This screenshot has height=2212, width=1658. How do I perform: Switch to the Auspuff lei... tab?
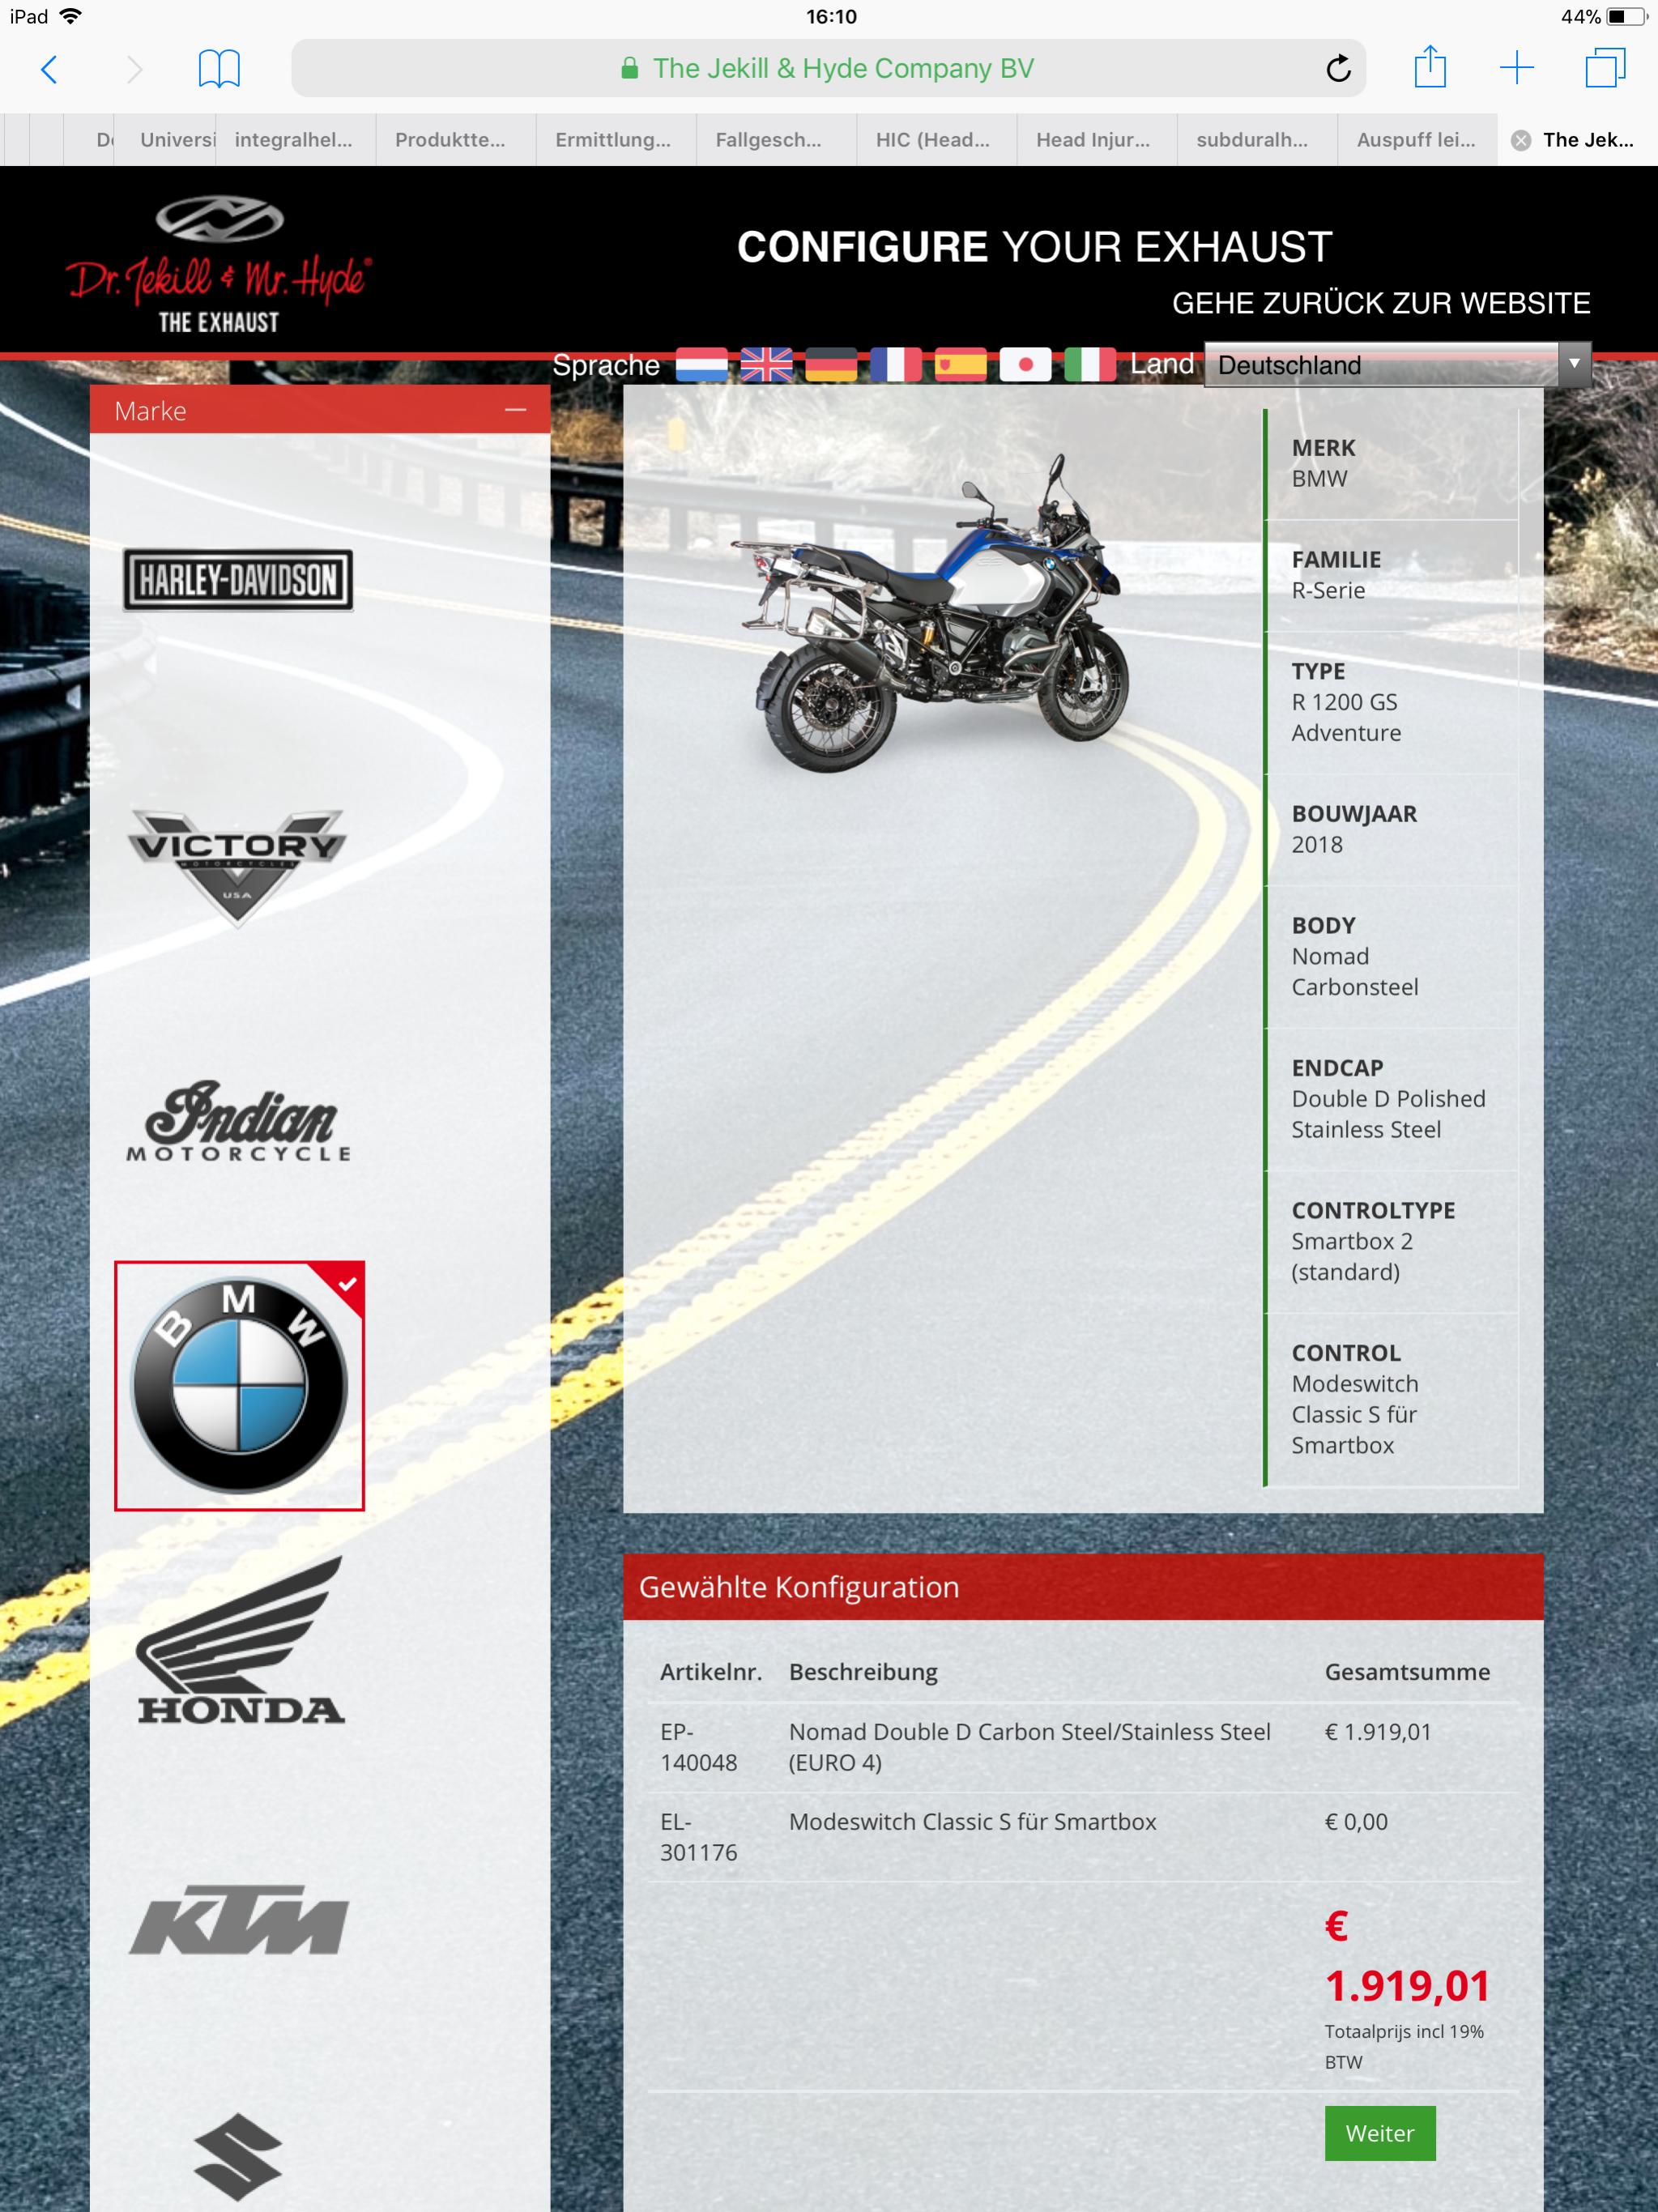pyautogui.click(x=1415, y=140)
